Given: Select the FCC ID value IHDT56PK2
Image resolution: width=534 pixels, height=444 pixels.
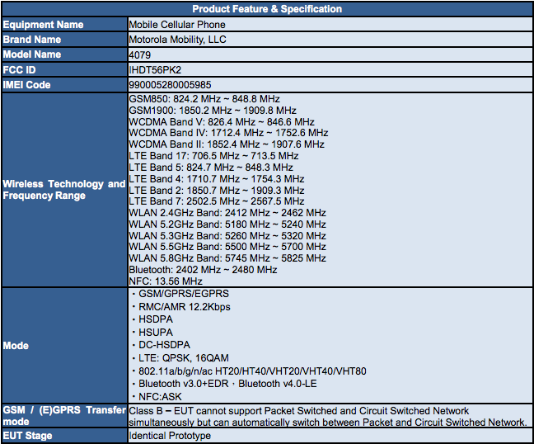Looking at the screenshot, I should click(x=154, y=70).
